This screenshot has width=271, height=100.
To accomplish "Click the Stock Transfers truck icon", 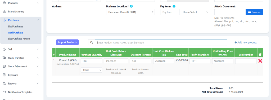I will pos(4,58).
